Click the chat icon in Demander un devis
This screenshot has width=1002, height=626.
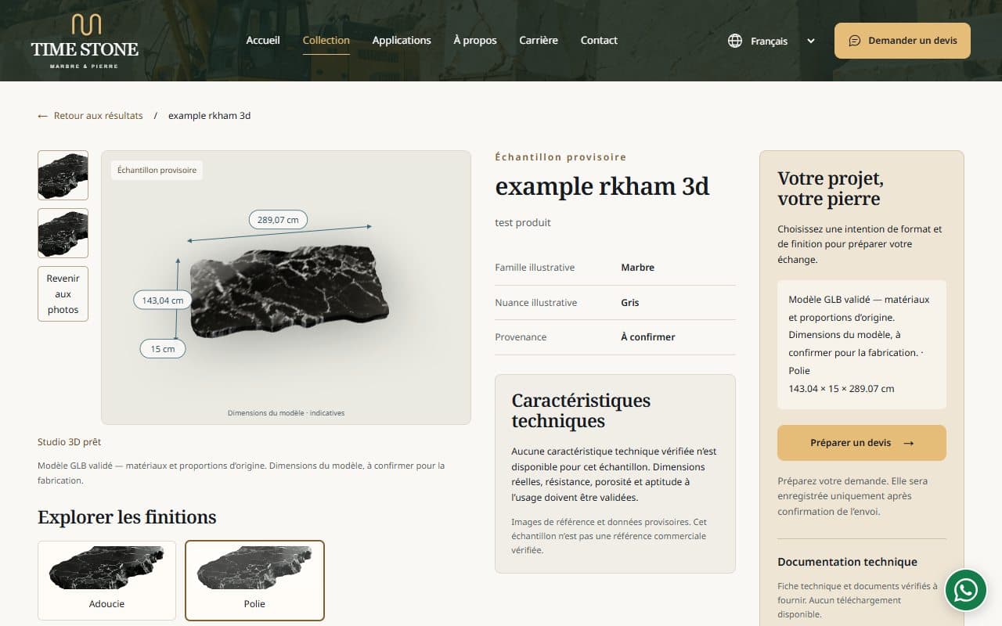855,41
